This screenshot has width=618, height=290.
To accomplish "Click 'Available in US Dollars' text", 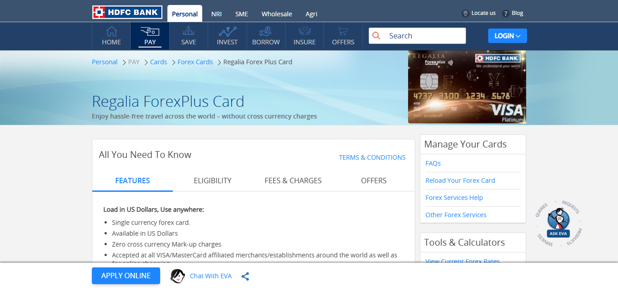I will pyautogui.click(x=145, y=233).
